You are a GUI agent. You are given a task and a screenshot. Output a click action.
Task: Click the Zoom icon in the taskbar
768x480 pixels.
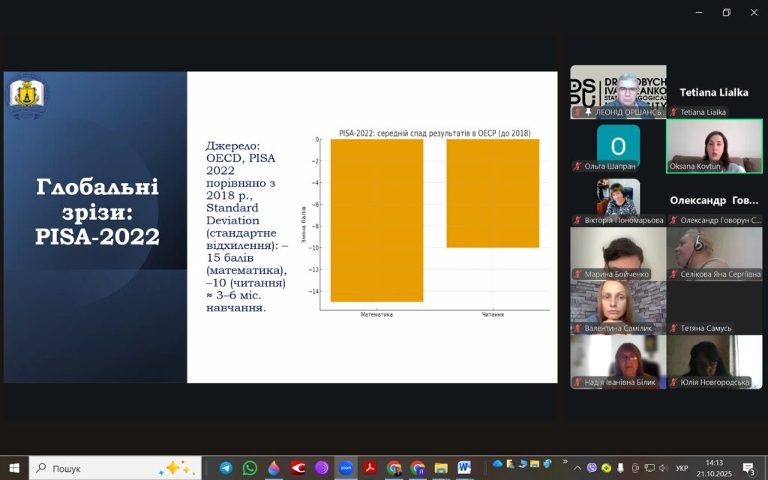click(346, 468)
